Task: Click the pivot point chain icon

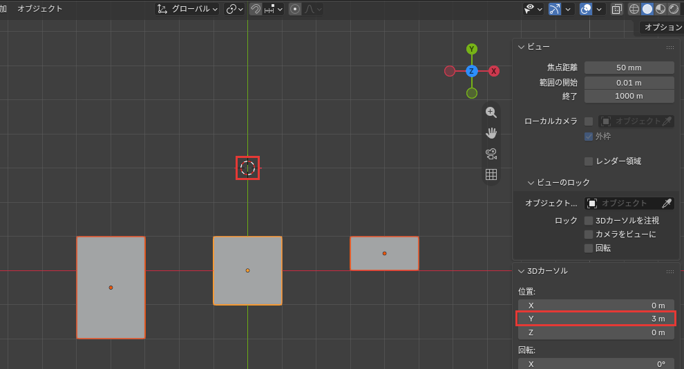Action: tap(231, 9)
